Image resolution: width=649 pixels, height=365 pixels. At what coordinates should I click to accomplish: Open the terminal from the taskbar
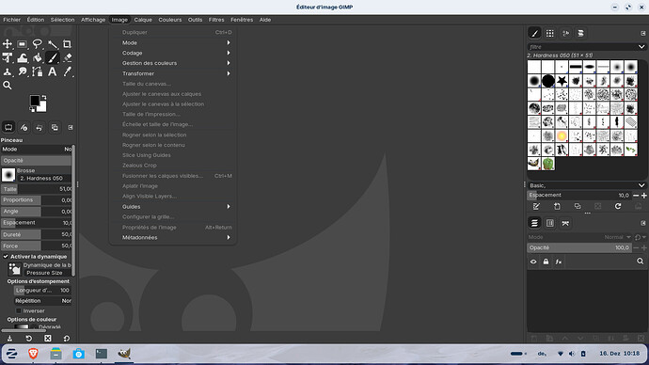(101, 354)
